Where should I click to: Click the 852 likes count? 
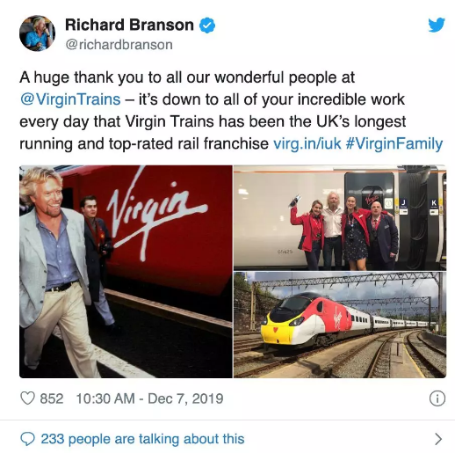click(52, 398)
